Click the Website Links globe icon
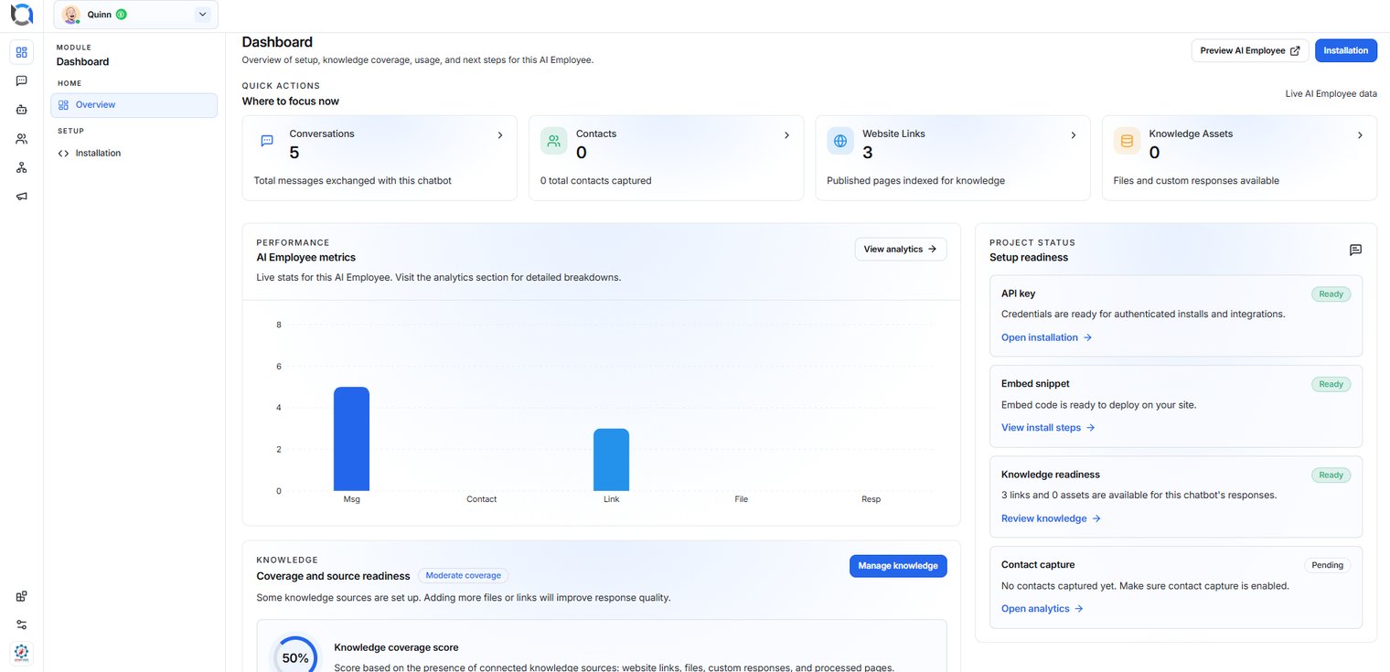Viewport: 1390px width, 672px height. (840, 141)
